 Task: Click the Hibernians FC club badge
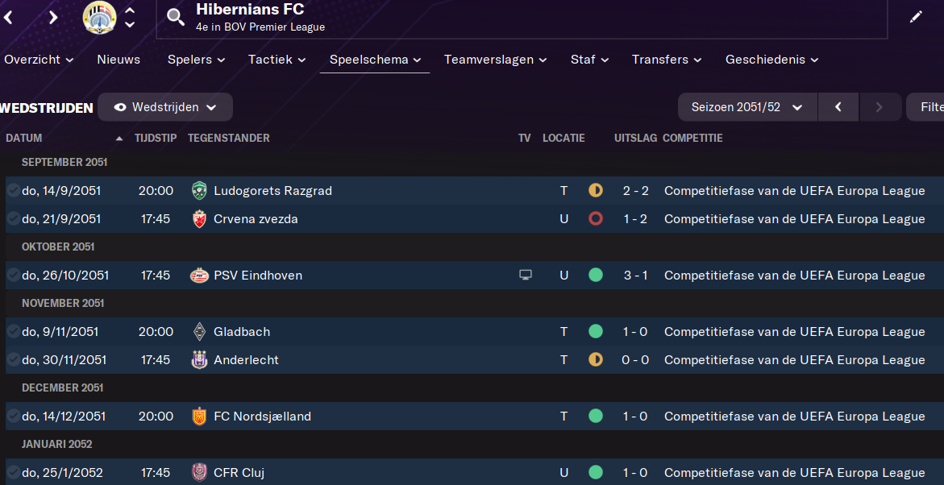100,17
